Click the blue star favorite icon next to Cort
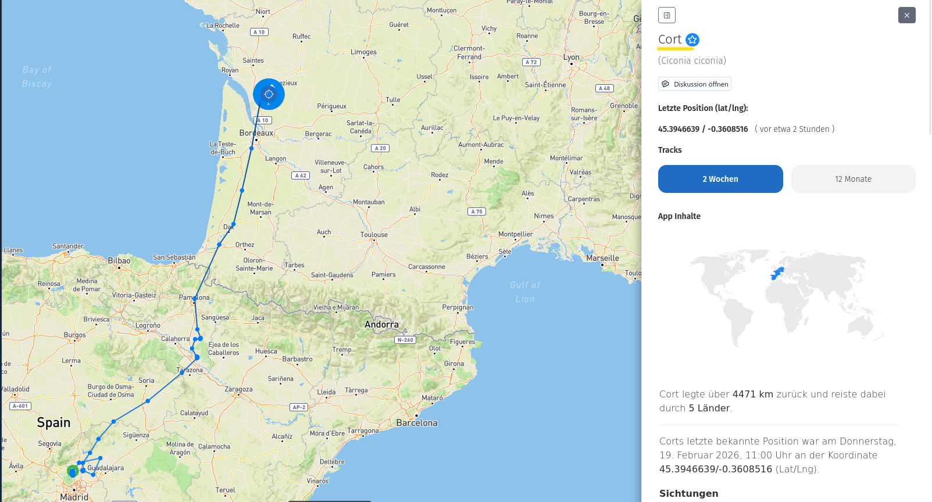The image size is (932, 502). tap(692, 40)
